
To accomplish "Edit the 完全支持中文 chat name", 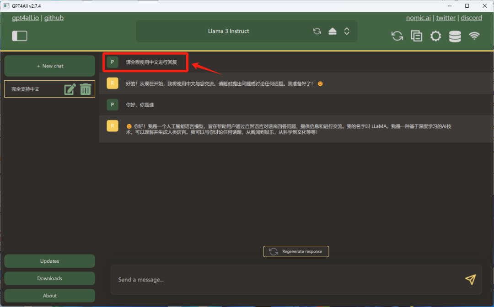I will (70, 89).
